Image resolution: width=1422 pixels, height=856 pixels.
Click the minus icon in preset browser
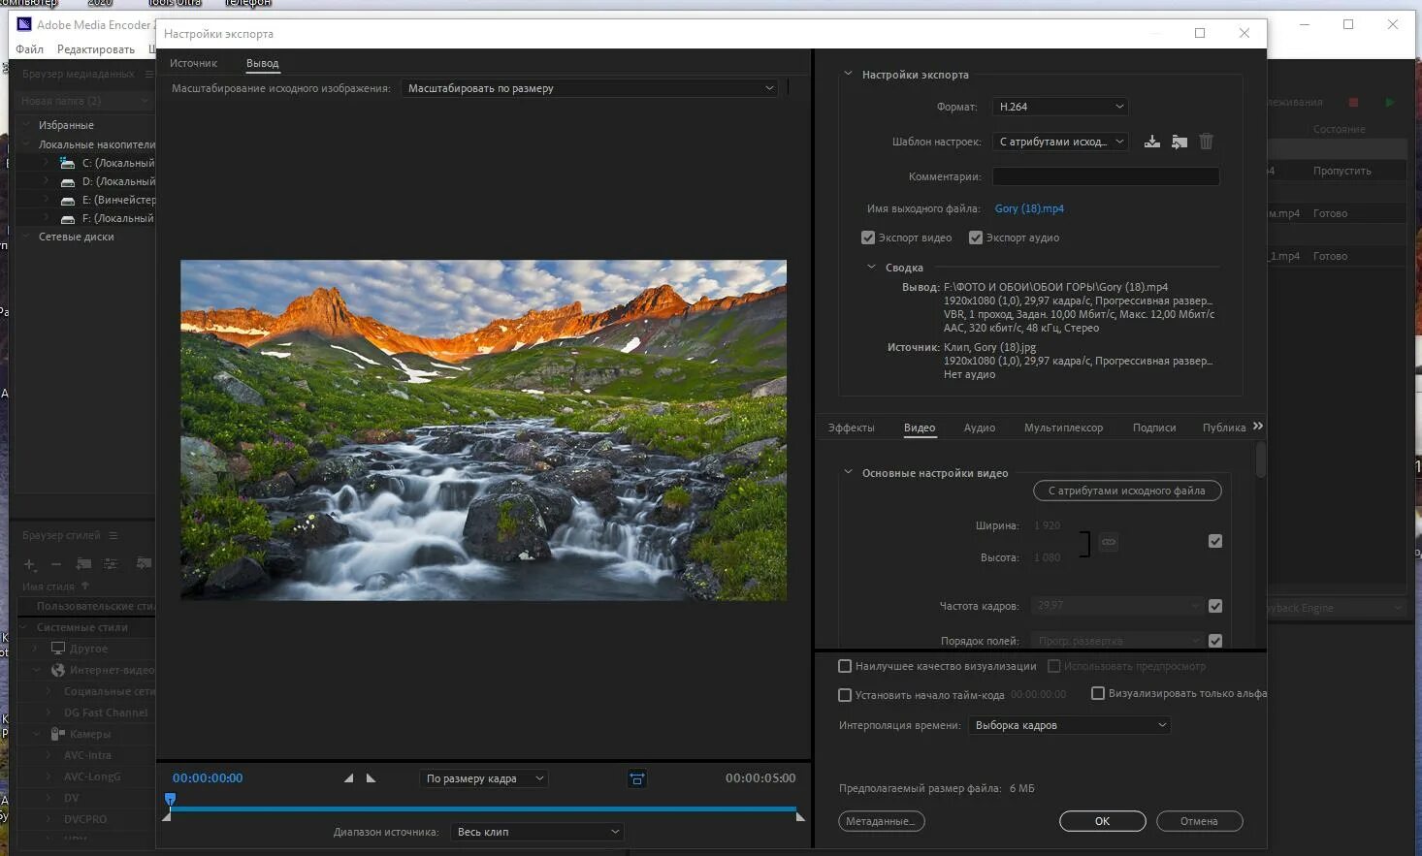point(55,564)
